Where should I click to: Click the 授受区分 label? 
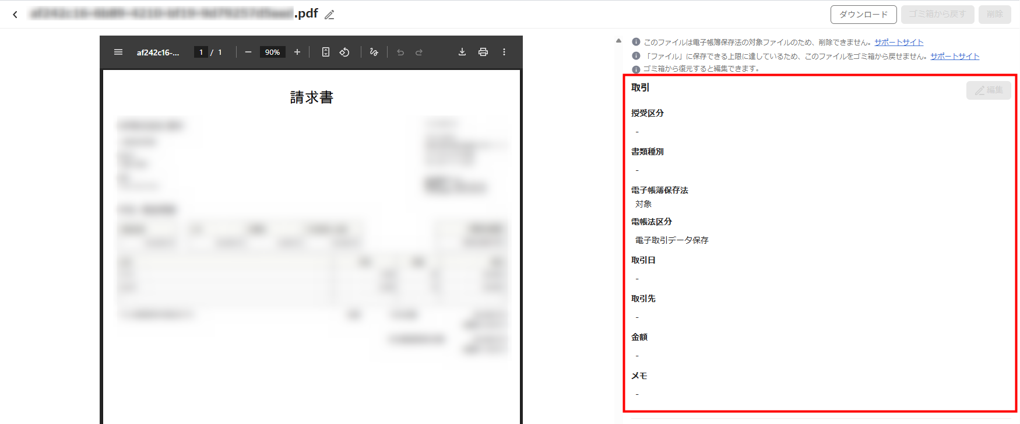[648, 113]
